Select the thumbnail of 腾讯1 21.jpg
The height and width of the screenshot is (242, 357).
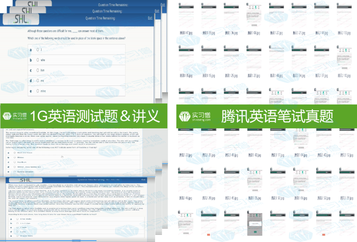[299, 16]
